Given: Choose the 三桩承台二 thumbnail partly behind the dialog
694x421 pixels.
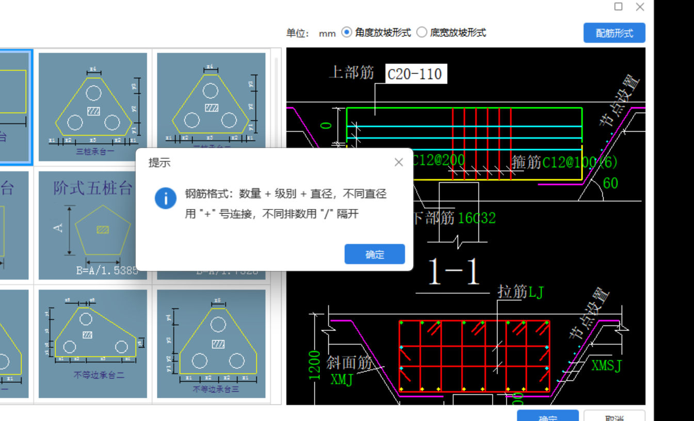Looking at the screenshot, I should [211, 101].
